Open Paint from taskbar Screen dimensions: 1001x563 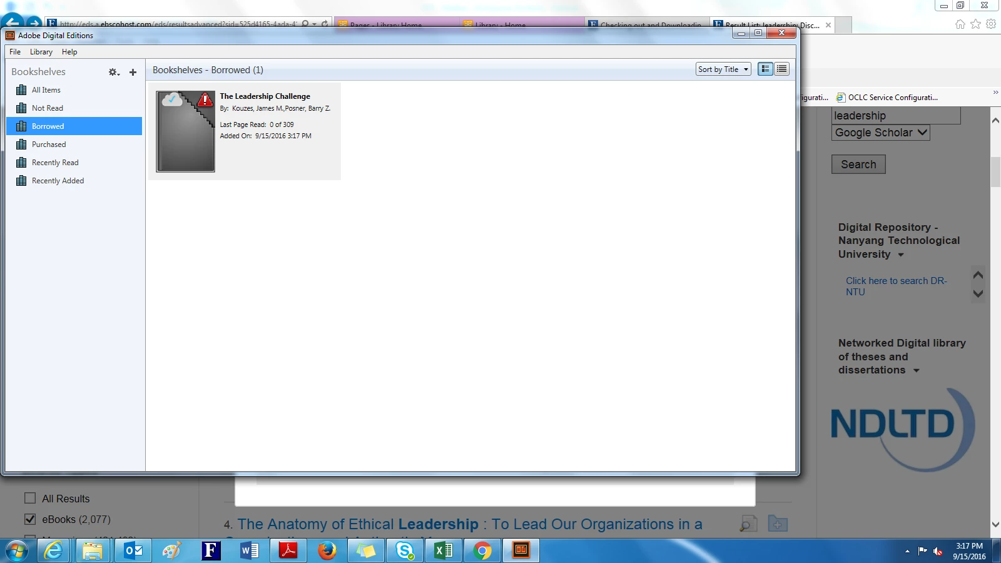(171, 551)
